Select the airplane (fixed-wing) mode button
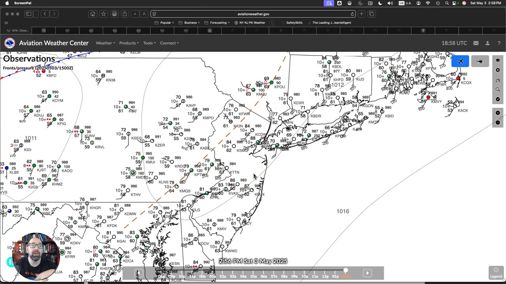Viewport: 506px width, 284px height. click(460, 61)
